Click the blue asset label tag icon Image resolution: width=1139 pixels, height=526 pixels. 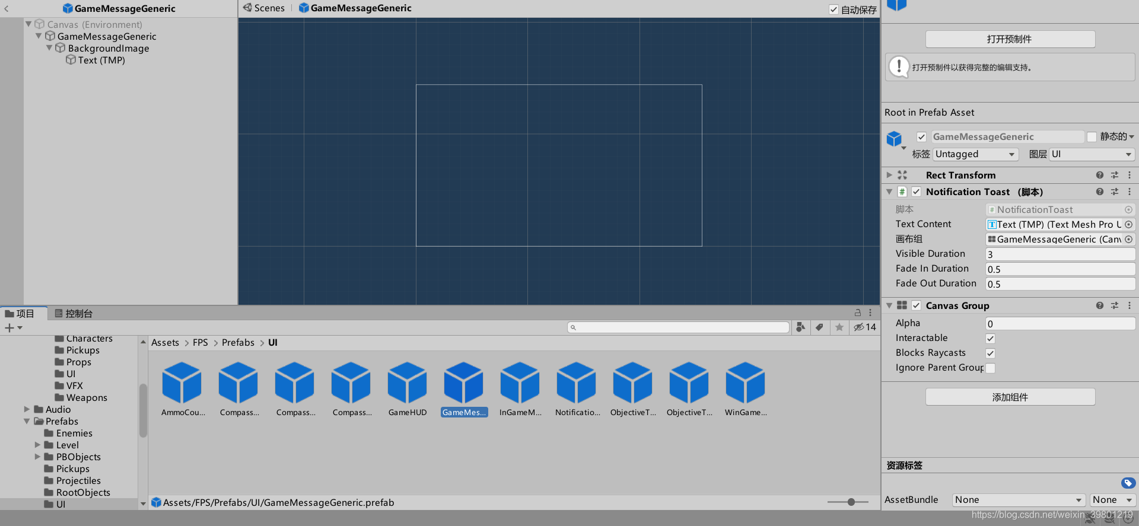click(1128, 483)
